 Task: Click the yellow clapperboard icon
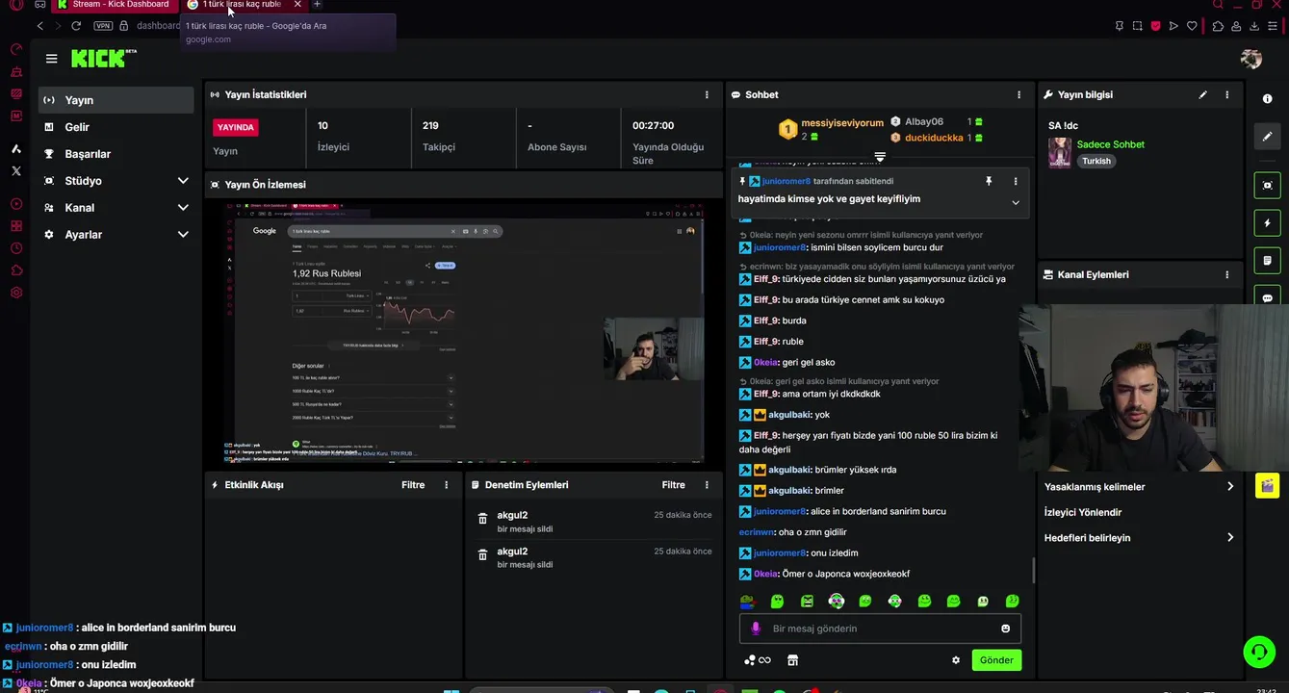pyautogui.click(x=1268, y=485)
